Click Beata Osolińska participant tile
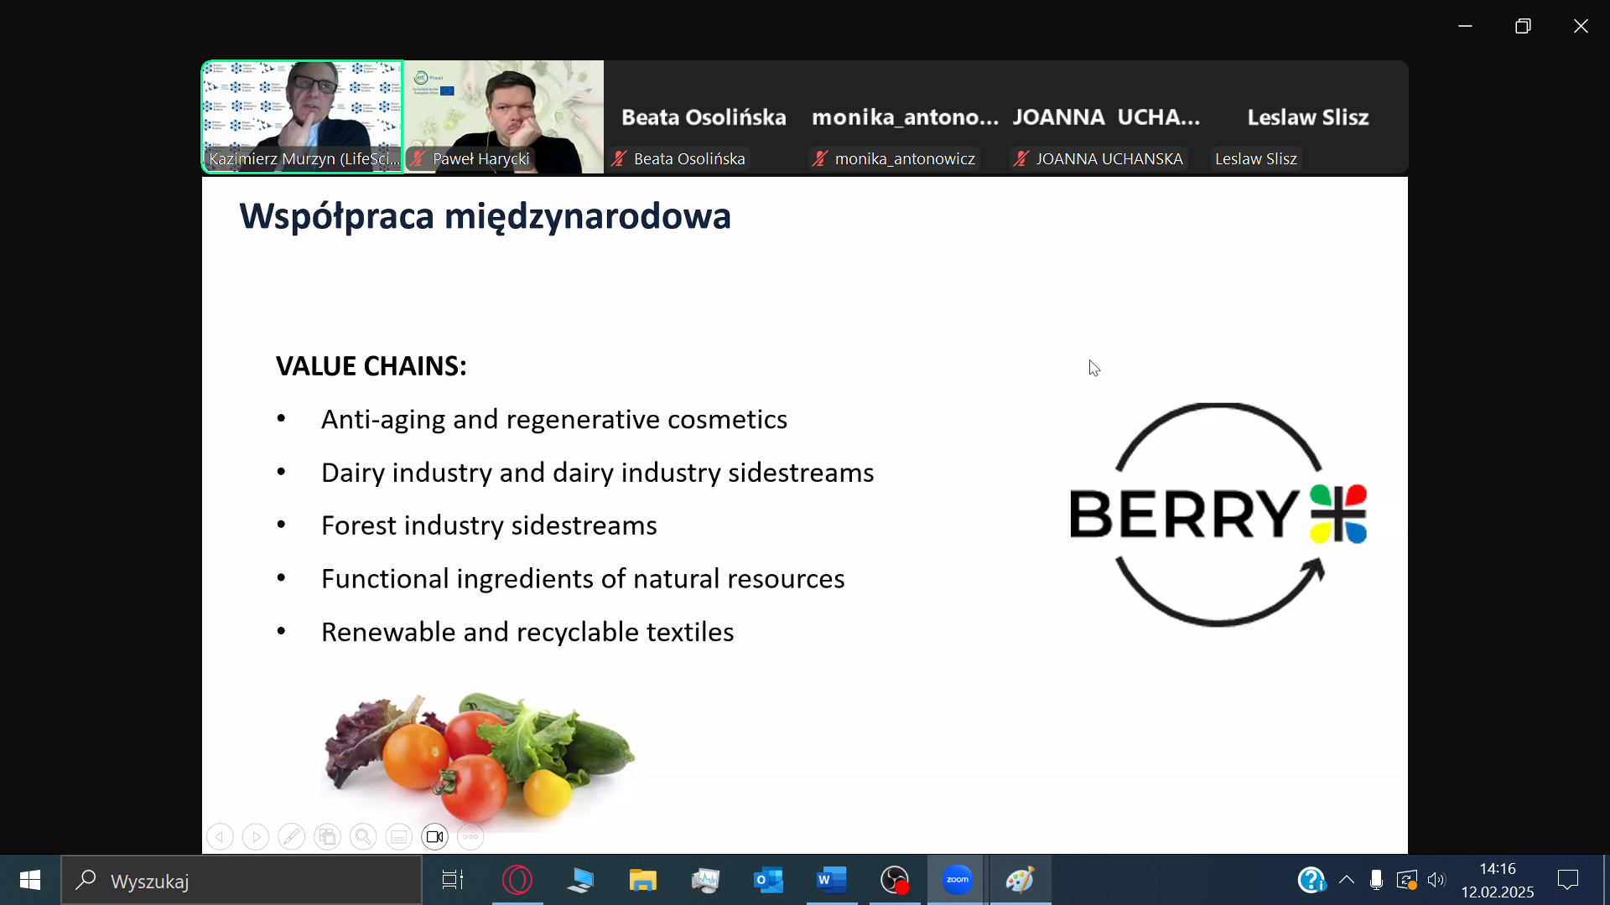Image resolution: width=1610 pixels, height=905 pixels. [x=704, y=117]
